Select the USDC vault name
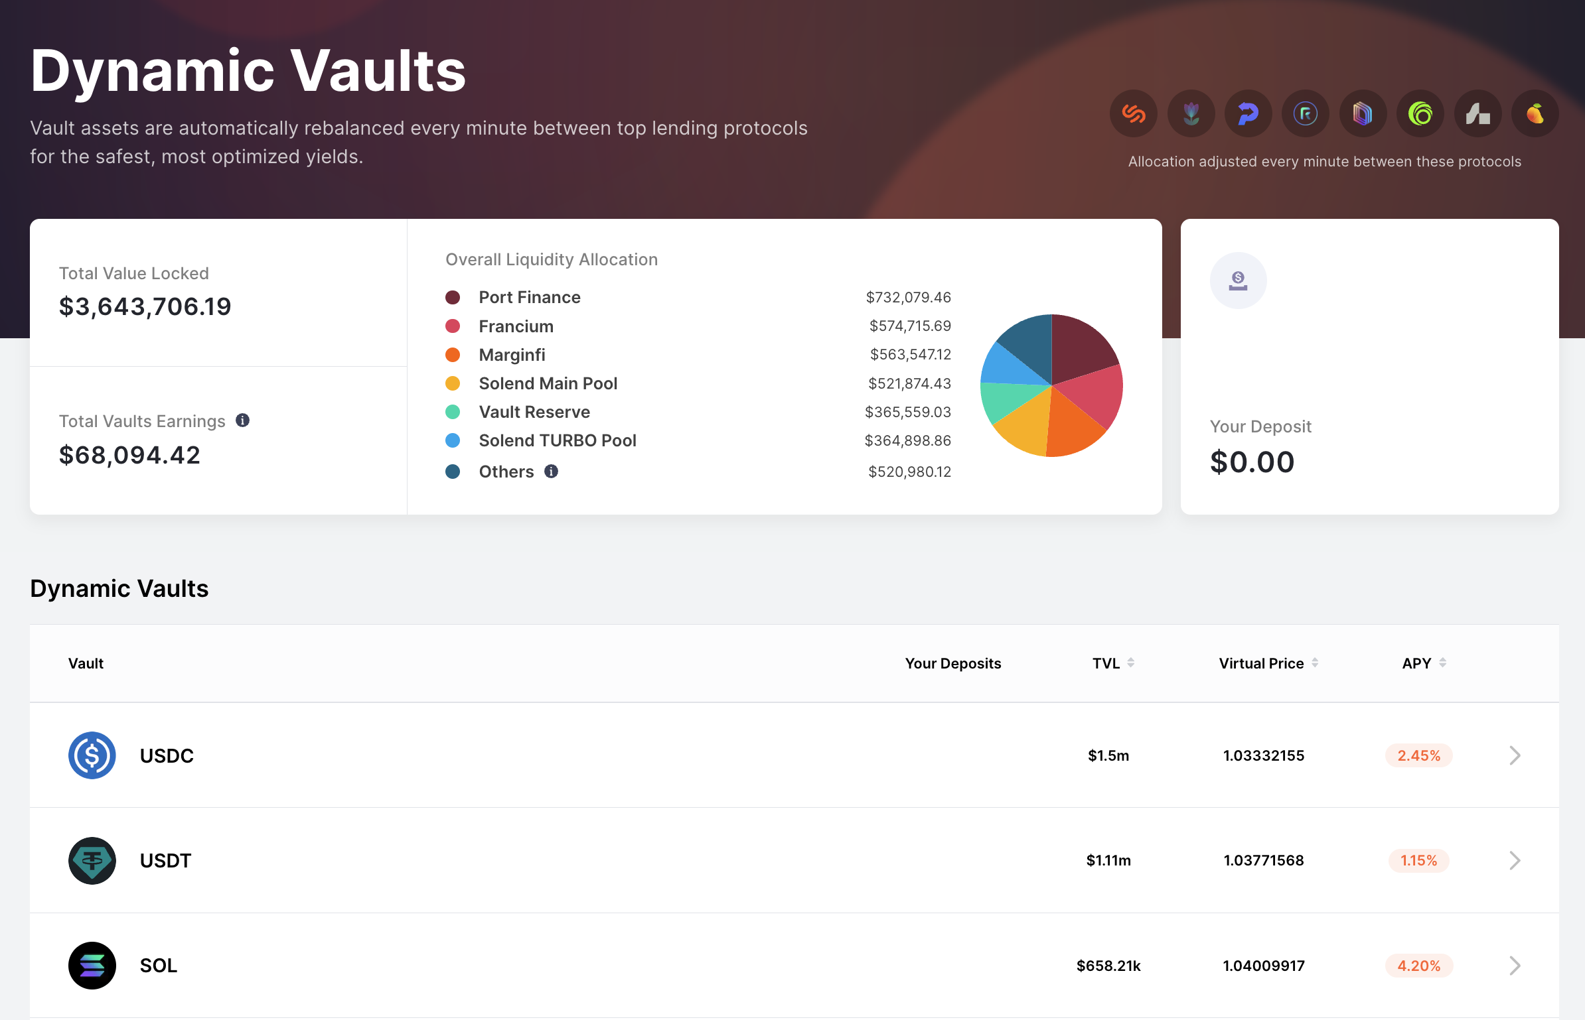This screenshot has height=1020, width=1585. (167, 756)
